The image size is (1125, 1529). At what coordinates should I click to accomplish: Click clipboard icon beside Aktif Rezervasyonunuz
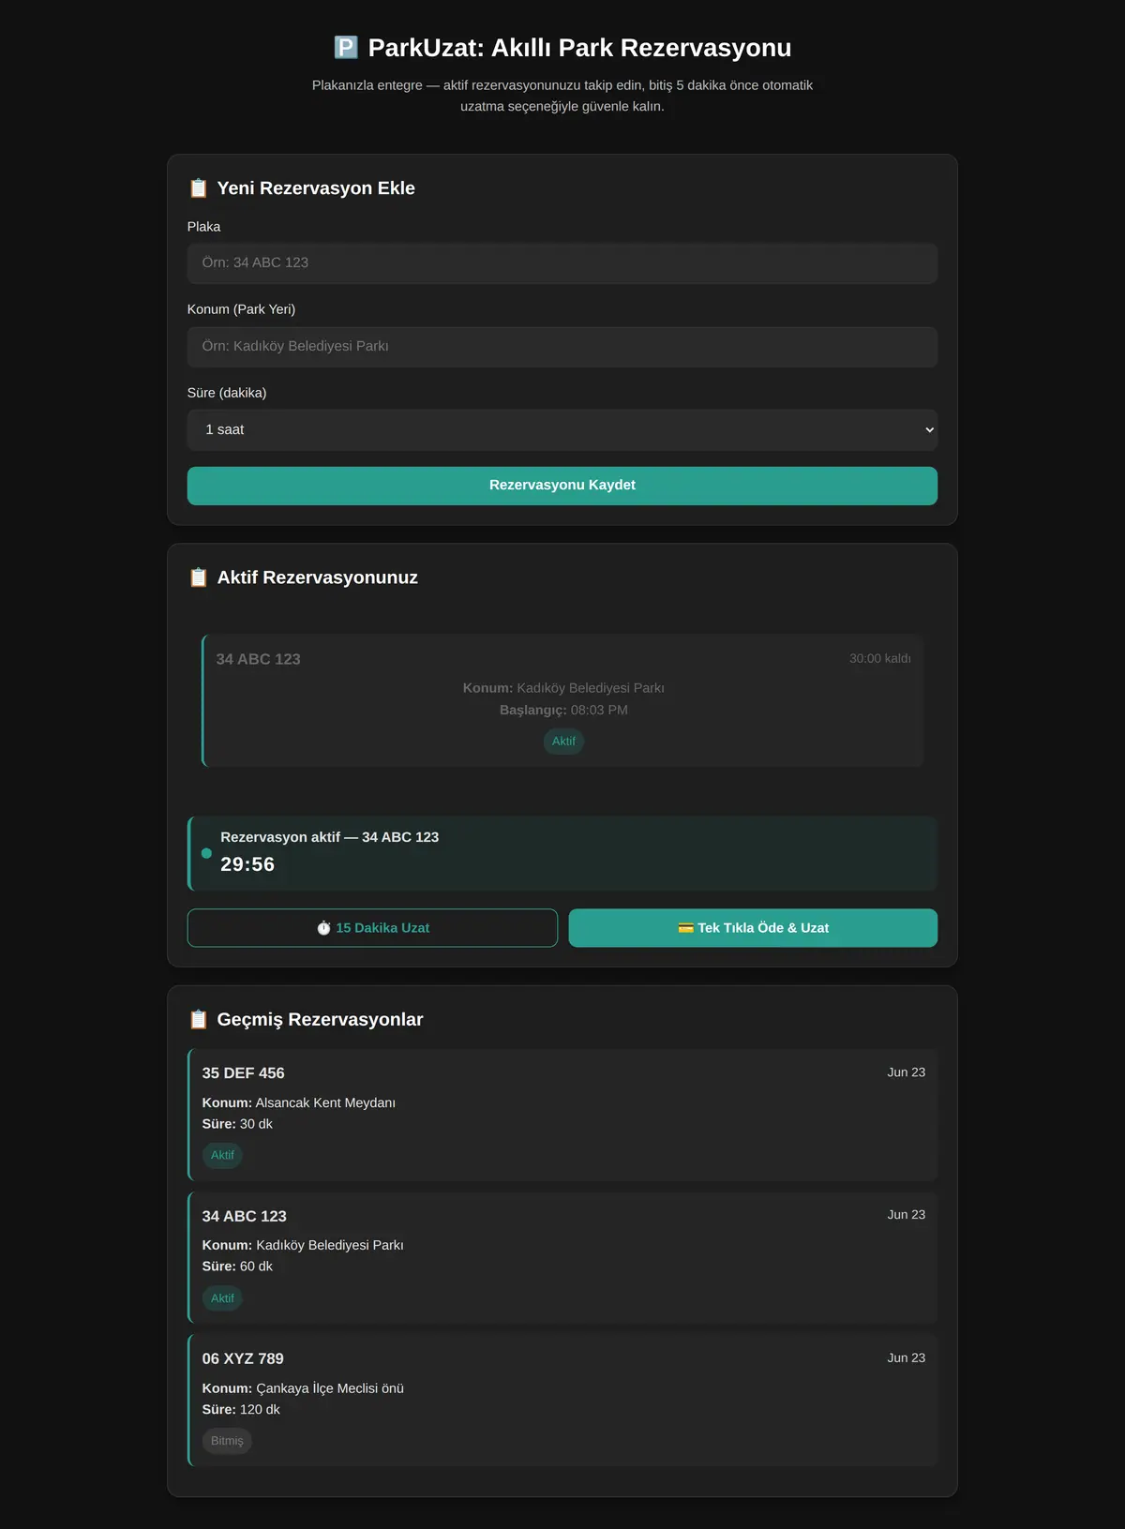199,577
